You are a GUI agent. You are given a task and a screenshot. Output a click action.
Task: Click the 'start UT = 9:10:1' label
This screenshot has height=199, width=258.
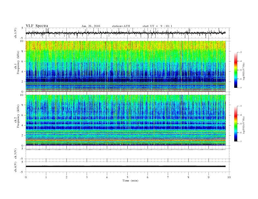(x=157, y=26)
